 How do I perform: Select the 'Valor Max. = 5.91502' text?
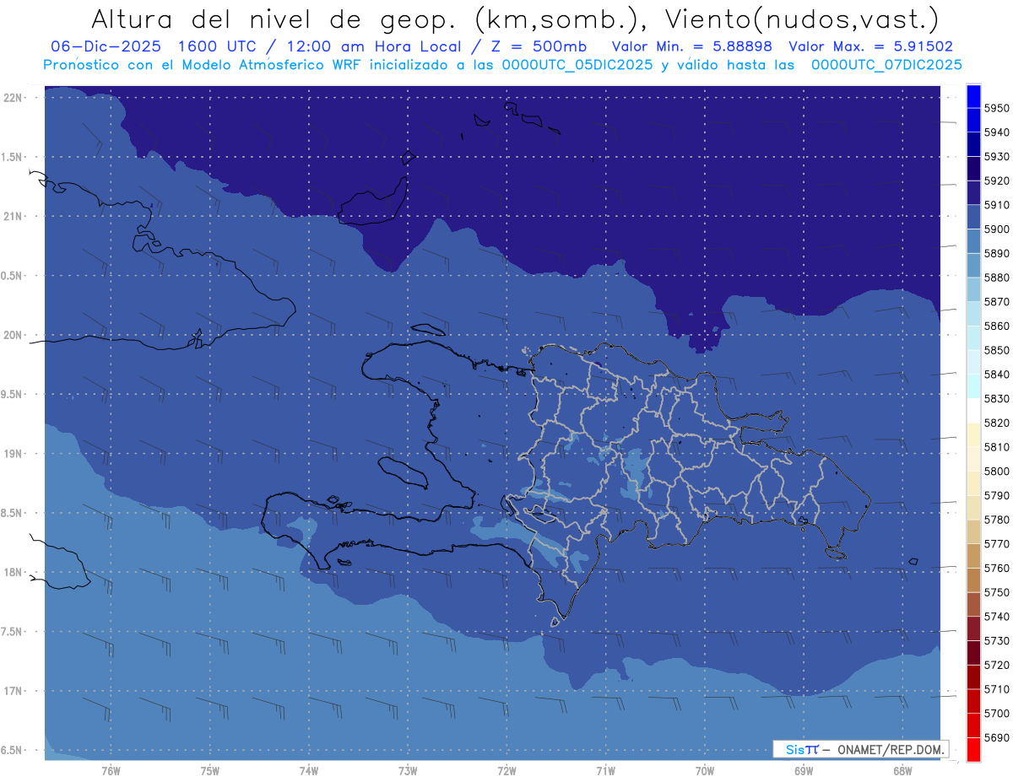pyautogui.click(x=870, y=46)
